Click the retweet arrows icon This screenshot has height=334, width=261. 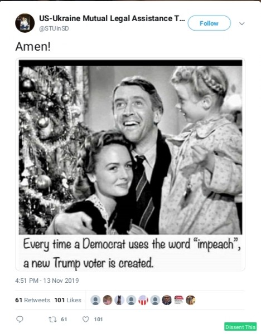click(52, 320)
